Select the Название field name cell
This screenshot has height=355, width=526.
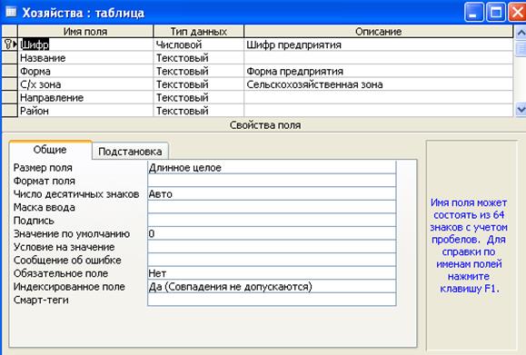pos(85,58)
